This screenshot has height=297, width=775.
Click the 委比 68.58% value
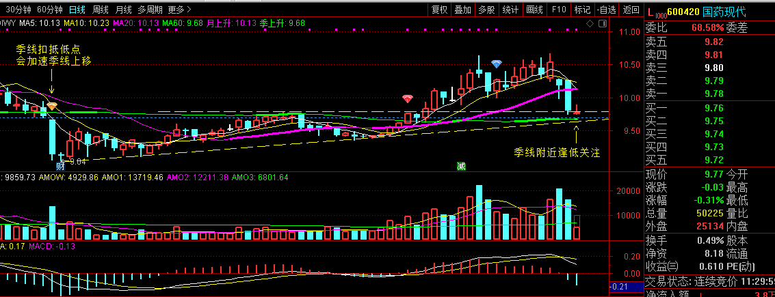[708, 27]
